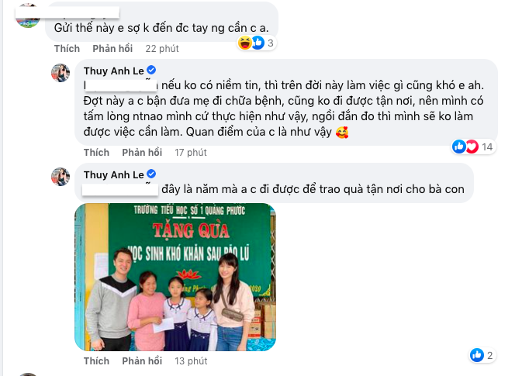
Task: Open Thuy Anh Le name link on first reply
Action: [114, 71]
